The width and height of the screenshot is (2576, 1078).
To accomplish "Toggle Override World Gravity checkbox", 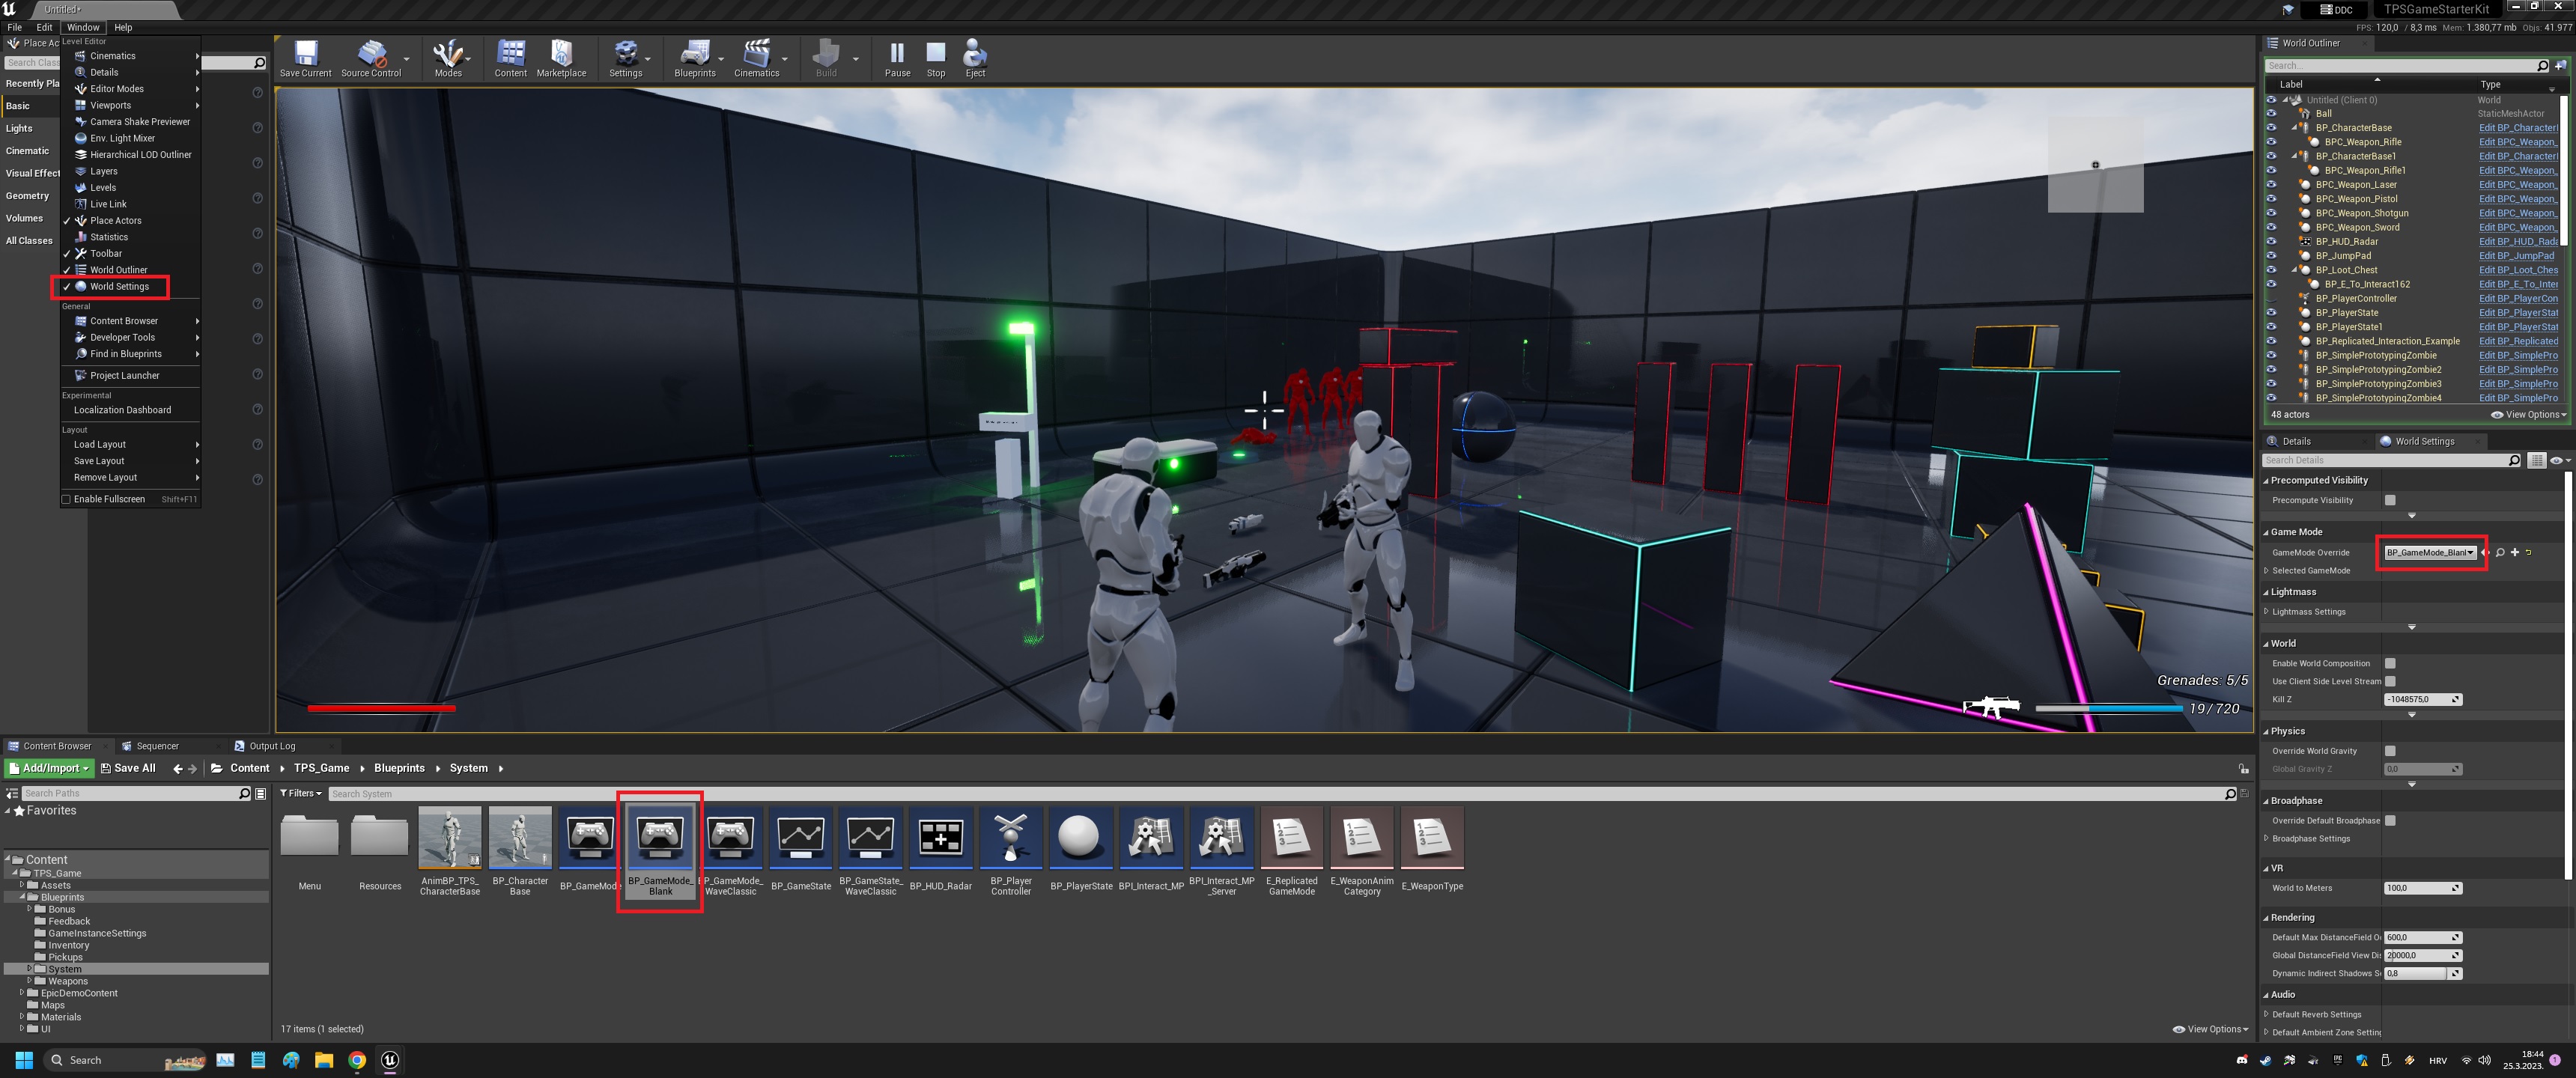I will coord(2390,751).
